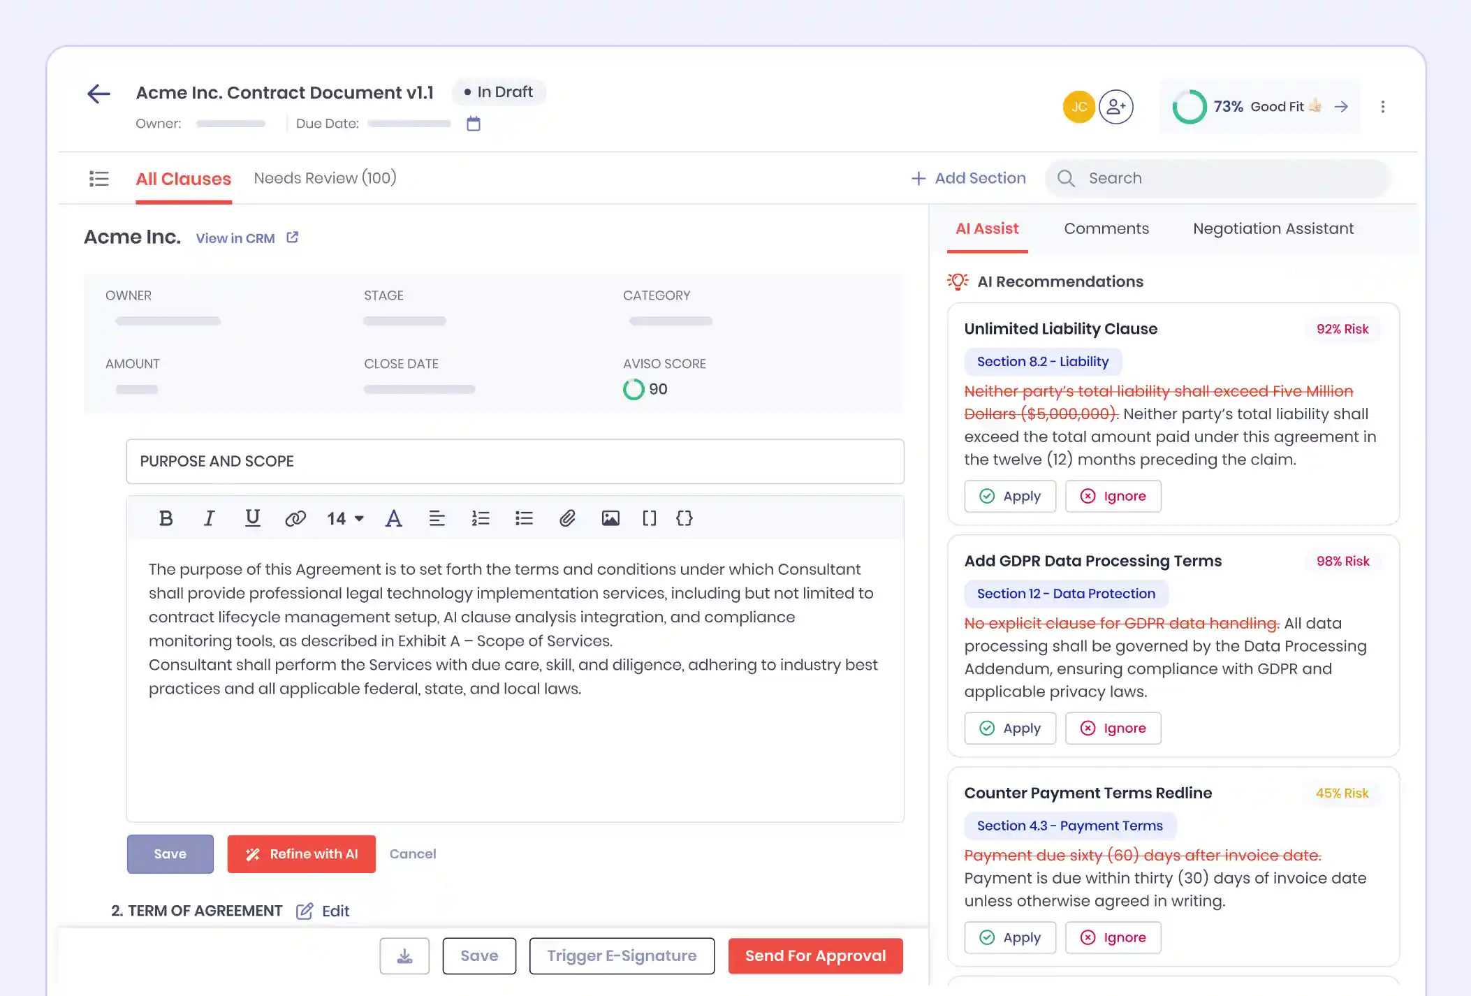Insert a hyperlink using link icon
1471x996 pixels.
click(x=295, y=518)
